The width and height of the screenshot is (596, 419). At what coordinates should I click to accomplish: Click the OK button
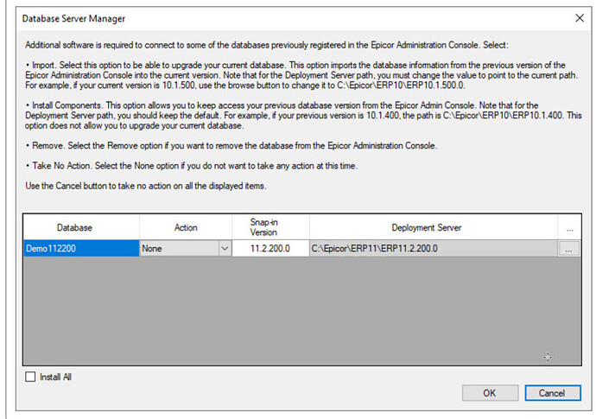490,393
